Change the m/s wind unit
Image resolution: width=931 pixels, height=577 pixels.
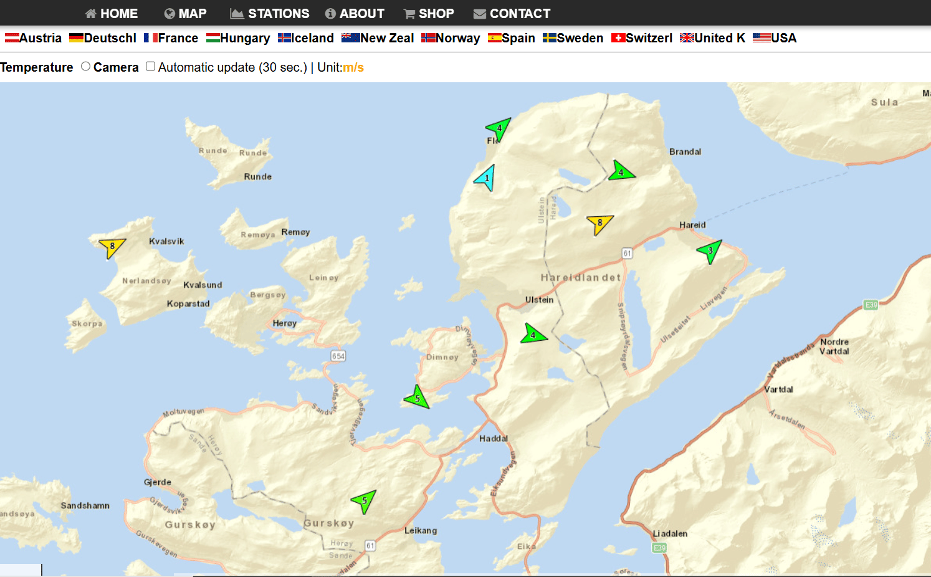click(353, 67)
